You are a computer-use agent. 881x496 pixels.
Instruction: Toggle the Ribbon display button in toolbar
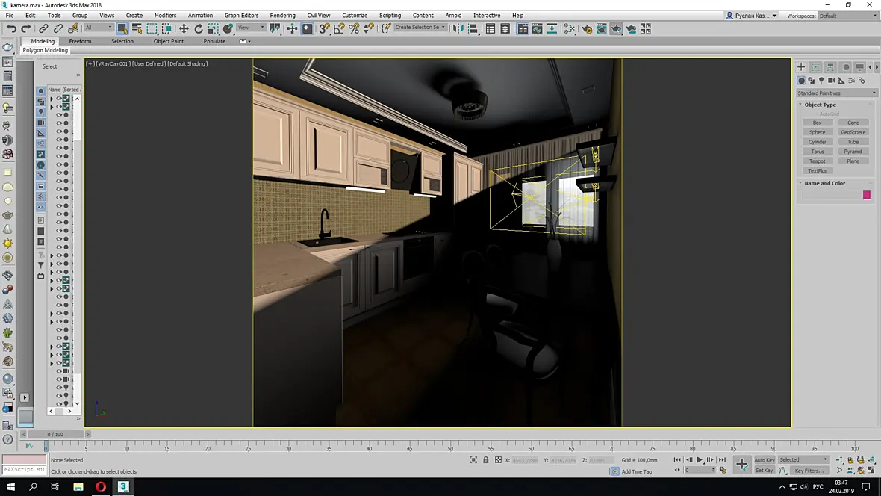pyautogui.click(x=523, y=28)
